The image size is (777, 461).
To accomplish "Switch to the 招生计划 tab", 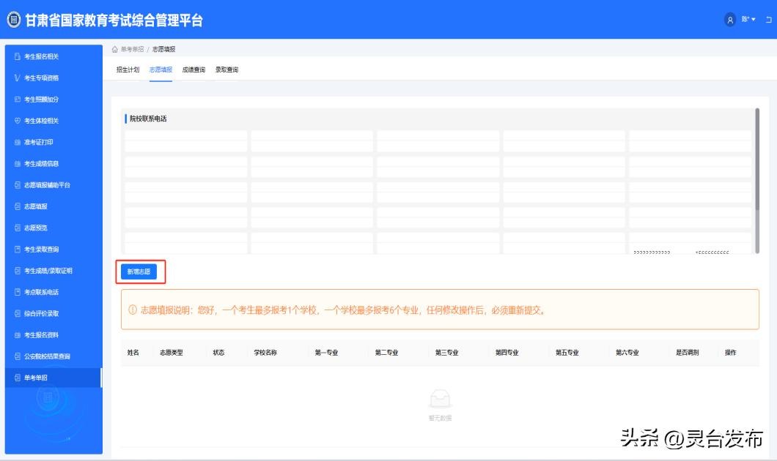I will pos(128,70).
